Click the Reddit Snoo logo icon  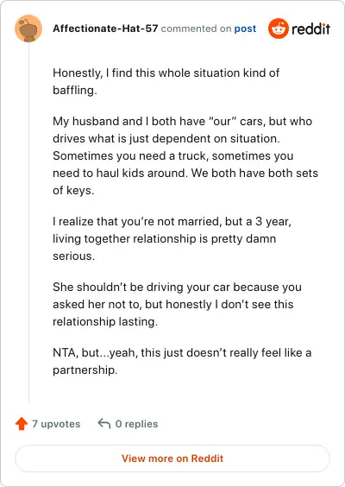pyautogui.click(x=278, y=28)
